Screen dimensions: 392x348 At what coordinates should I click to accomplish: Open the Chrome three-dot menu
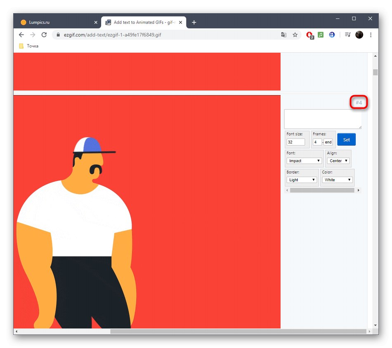[x=371, y=35]
